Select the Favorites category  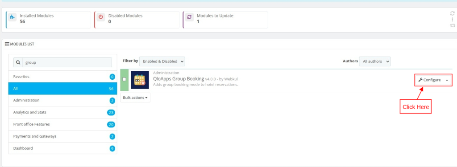click(x=62, y=77)
